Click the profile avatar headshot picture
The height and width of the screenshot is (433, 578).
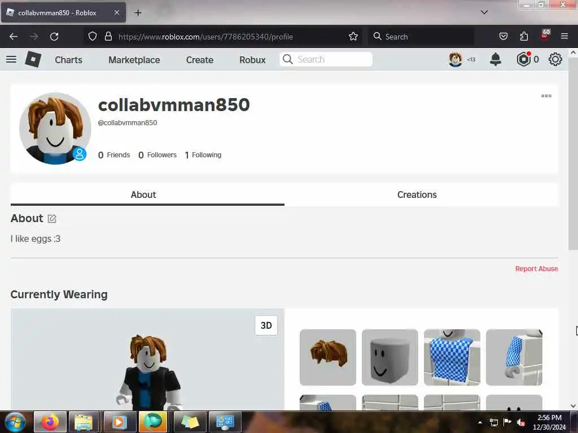pyautogui.click(x=55, y=128)
